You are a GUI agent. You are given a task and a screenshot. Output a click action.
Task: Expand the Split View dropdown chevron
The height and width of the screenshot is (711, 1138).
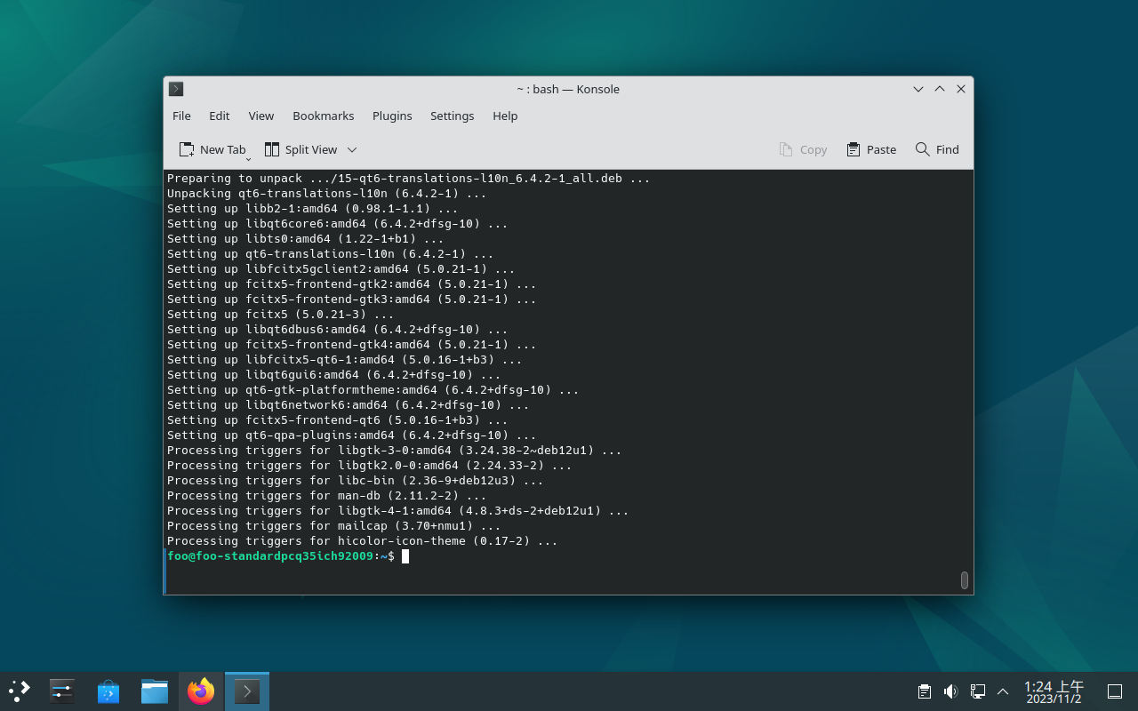click(x=352, y=149)
